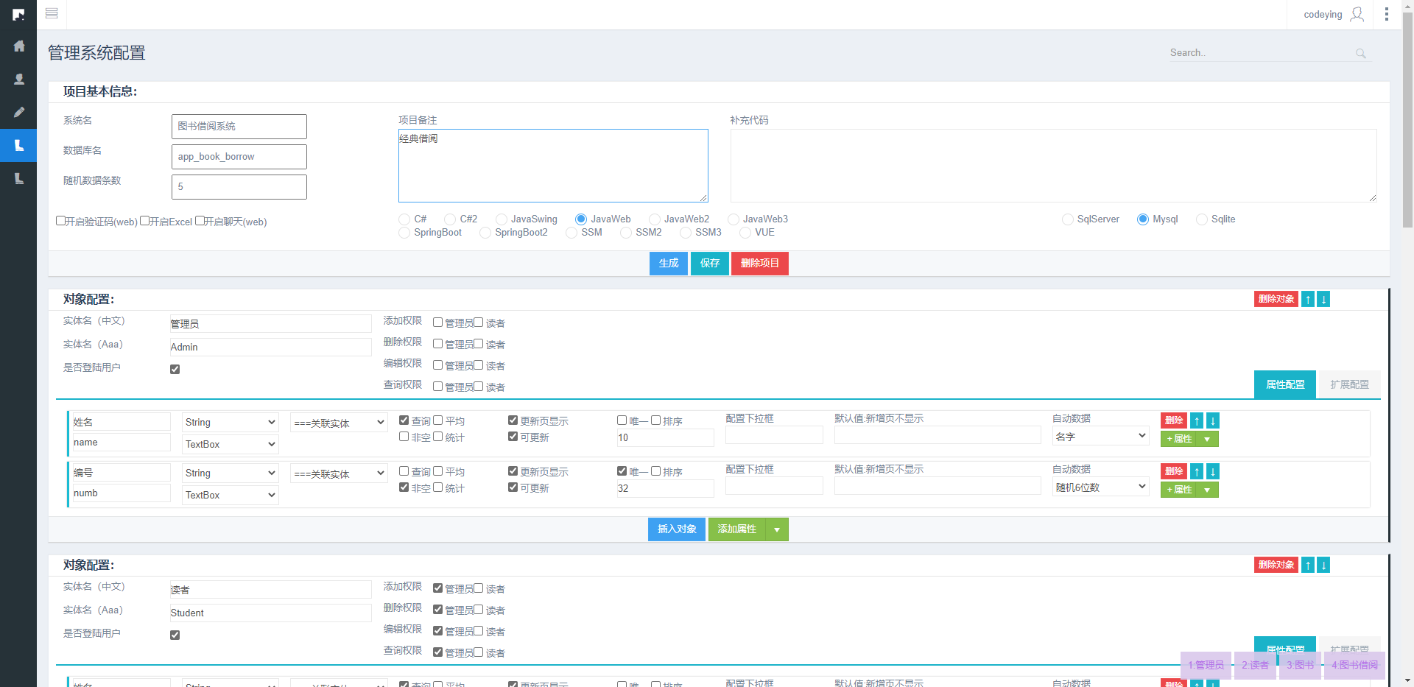
Task: Delete the 编号 attribute with its 删除 button
Action: pos(1174,471)
